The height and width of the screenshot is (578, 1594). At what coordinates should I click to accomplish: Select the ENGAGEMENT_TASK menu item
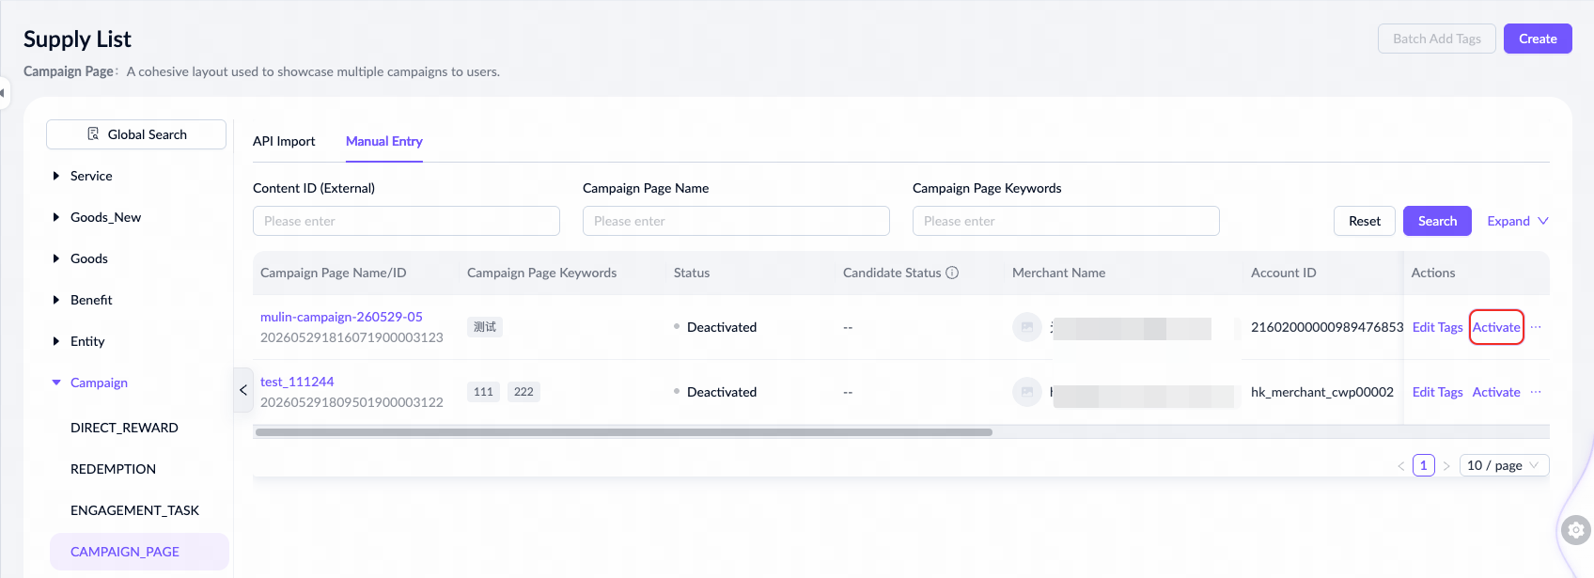pyautogui.click(x=134, y=510)
